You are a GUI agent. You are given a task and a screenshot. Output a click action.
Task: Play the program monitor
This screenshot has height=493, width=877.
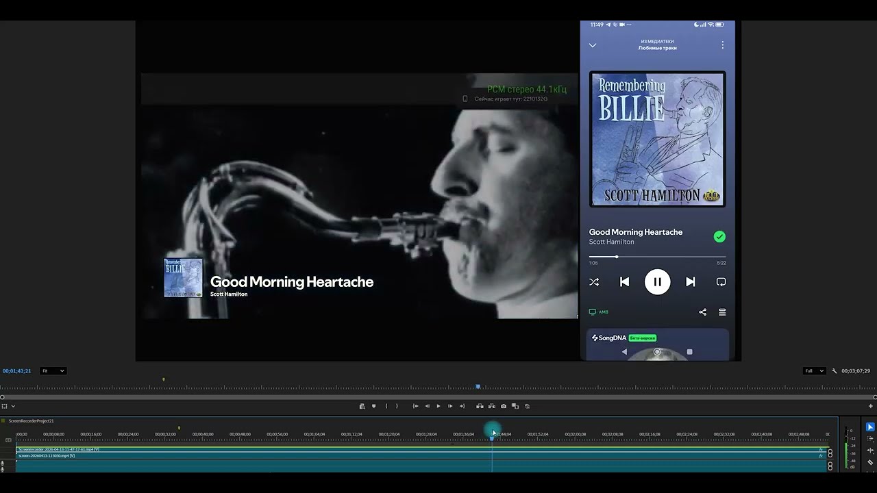[438, 406]
